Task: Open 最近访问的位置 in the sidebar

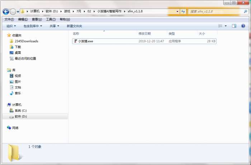Action: pos(25,58)
